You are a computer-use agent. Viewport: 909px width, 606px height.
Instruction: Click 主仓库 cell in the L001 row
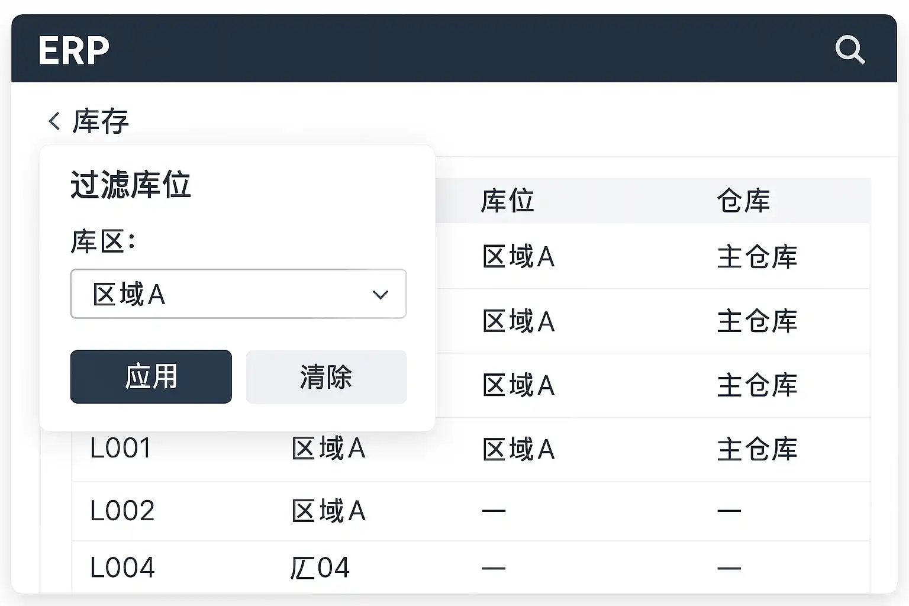(757, 449)
